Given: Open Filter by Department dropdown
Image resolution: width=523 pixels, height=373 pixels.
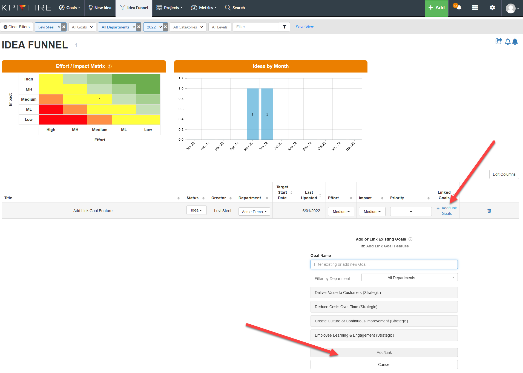Looking at the screenshot, I should click(x=409, y=277).
